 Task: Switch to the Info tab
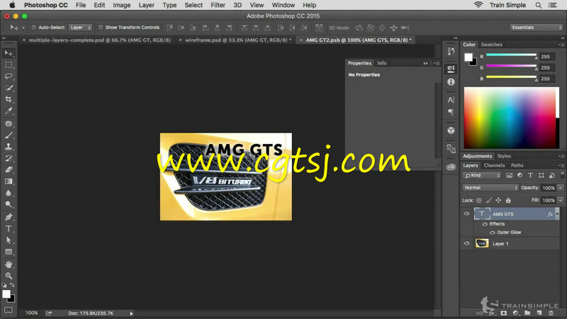pyautogui.click(x=381, y=63)
